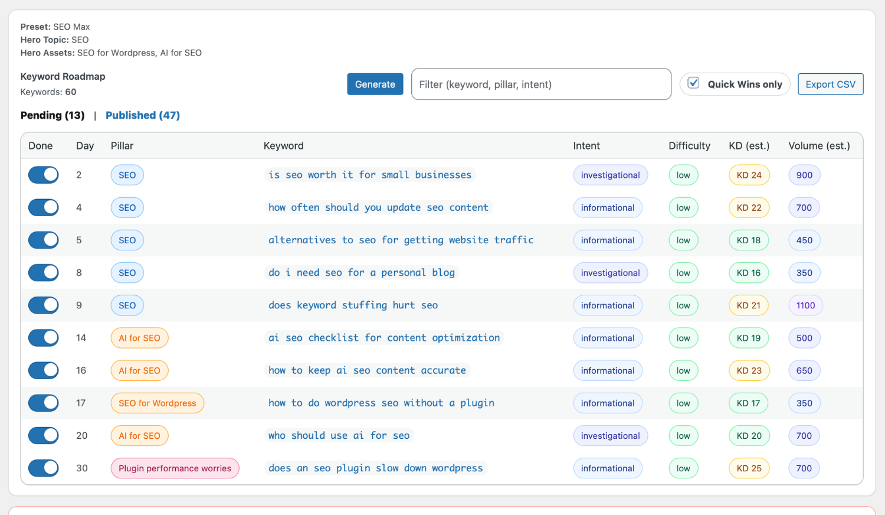Select the Pending (13) tab
This screenshot has height=515, width=885.
coord(52,115)
